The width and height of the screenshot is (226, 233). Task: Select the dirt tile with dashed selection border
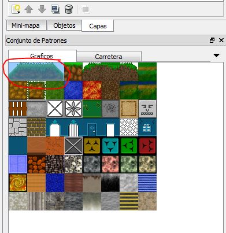[x=36, y=90]
